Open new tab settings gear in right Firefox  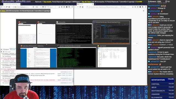144,11
